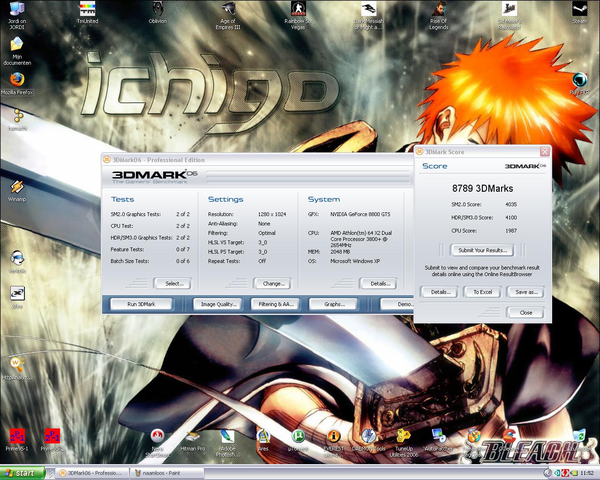Open the Mijn documenten folder

tap(17, 51)
